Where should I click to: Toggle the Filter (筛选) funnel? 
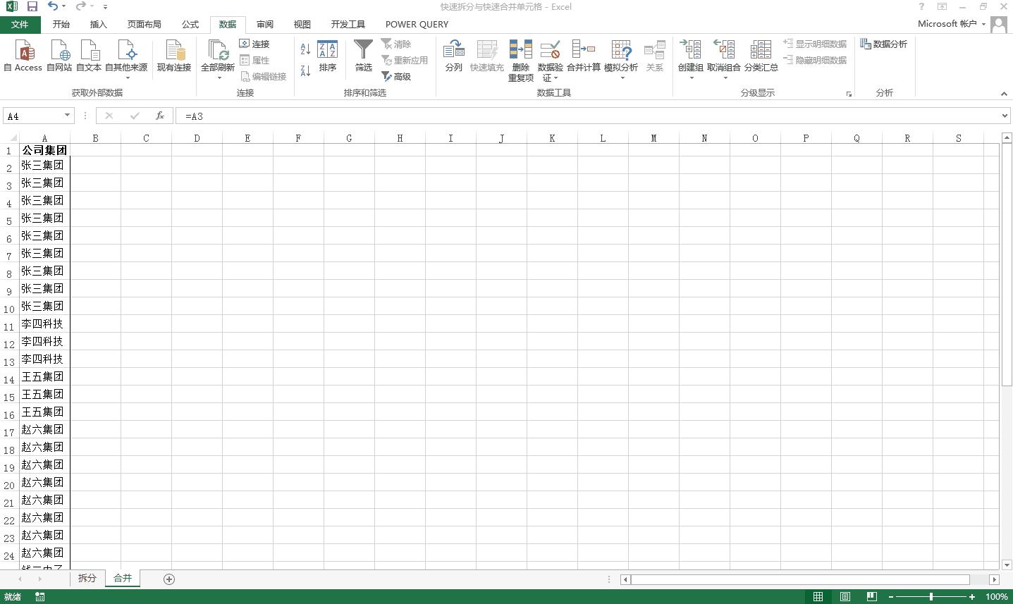363,56
